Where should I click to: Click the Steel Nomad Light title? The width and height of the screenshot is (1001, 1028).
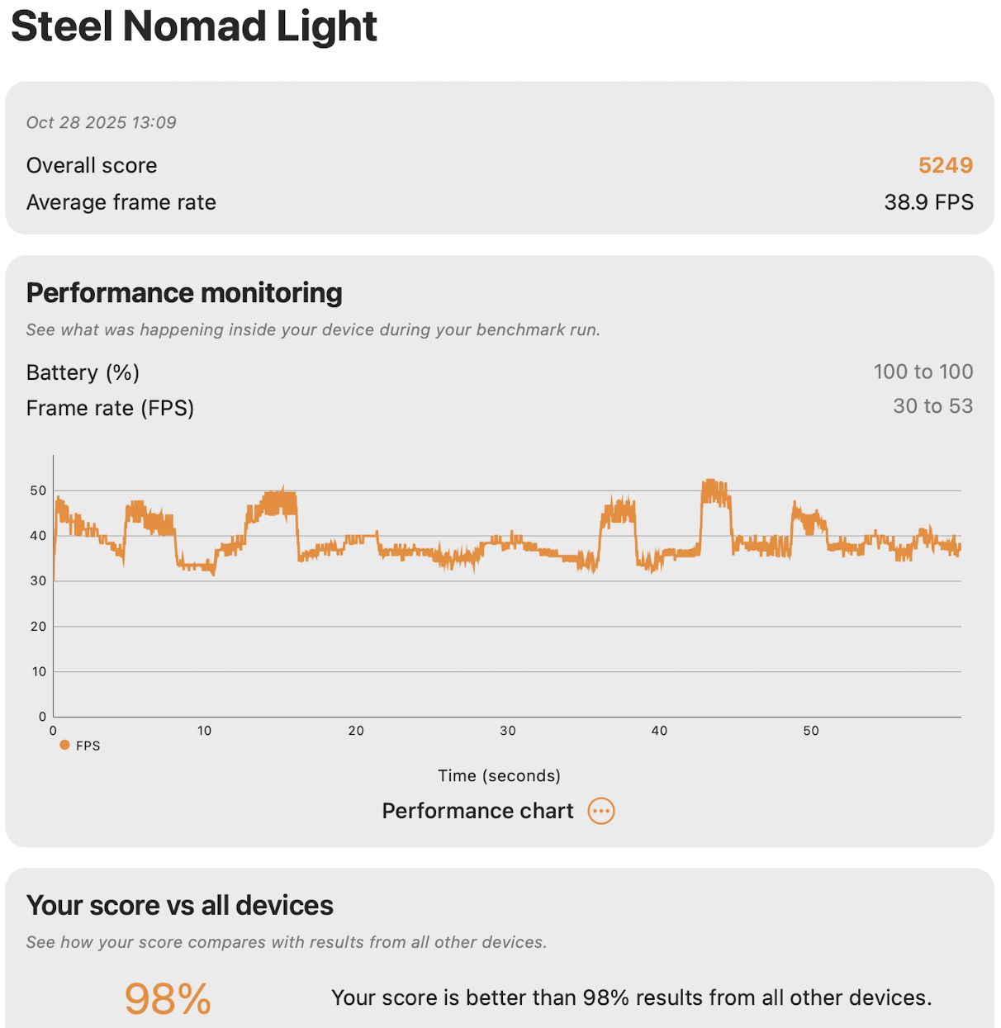click(x=194, y=26)
